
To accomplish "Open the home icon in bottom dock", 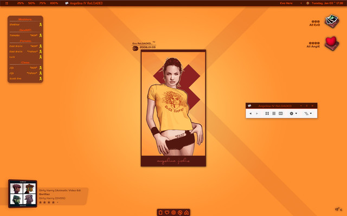I will [187, 212].
